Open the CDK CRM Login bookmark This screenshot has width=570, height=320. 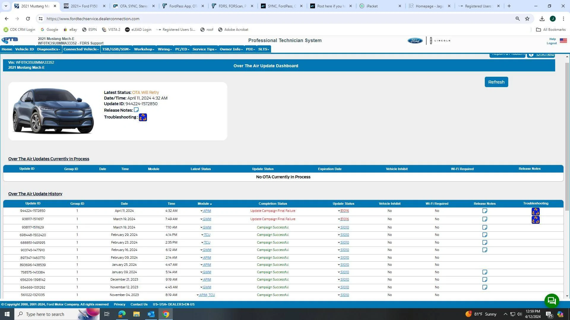coord(19,30)
